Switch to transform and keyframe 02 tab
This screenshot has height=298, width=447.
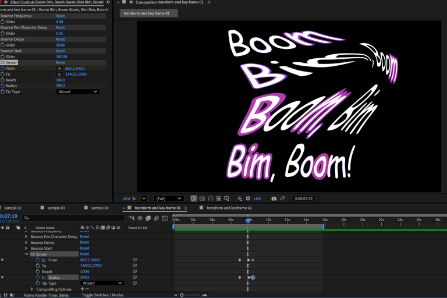pyautogui.click(x=229, y=208)
